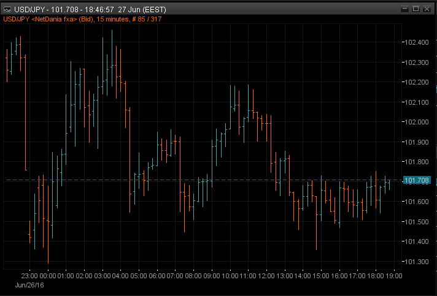Click the 04:00 time axis label

[x=120, y=276]
